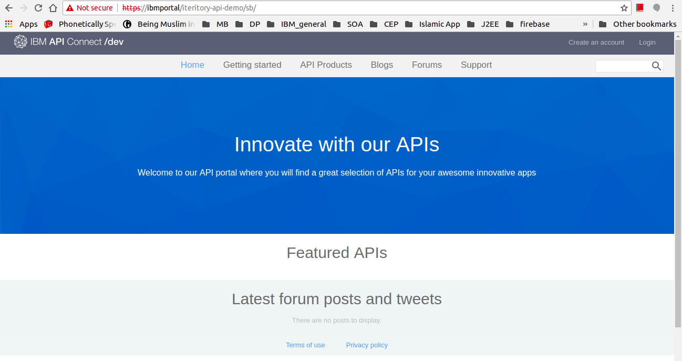Click the search magnifier icon
The height and width of the screenshot is (361, 682).
point(656,66)
